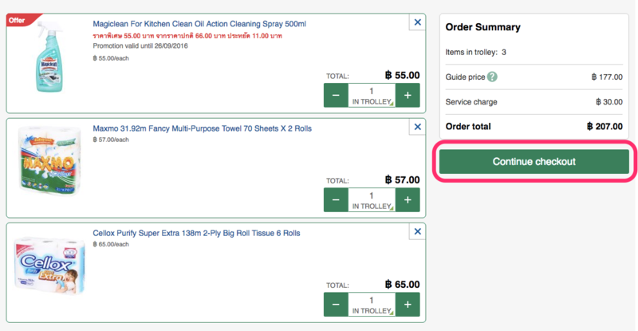This screenshot has width=638, height=331.
Task: Click Maxmo quantity field showing 1 in trolley
Action: (x=372, y=200)
